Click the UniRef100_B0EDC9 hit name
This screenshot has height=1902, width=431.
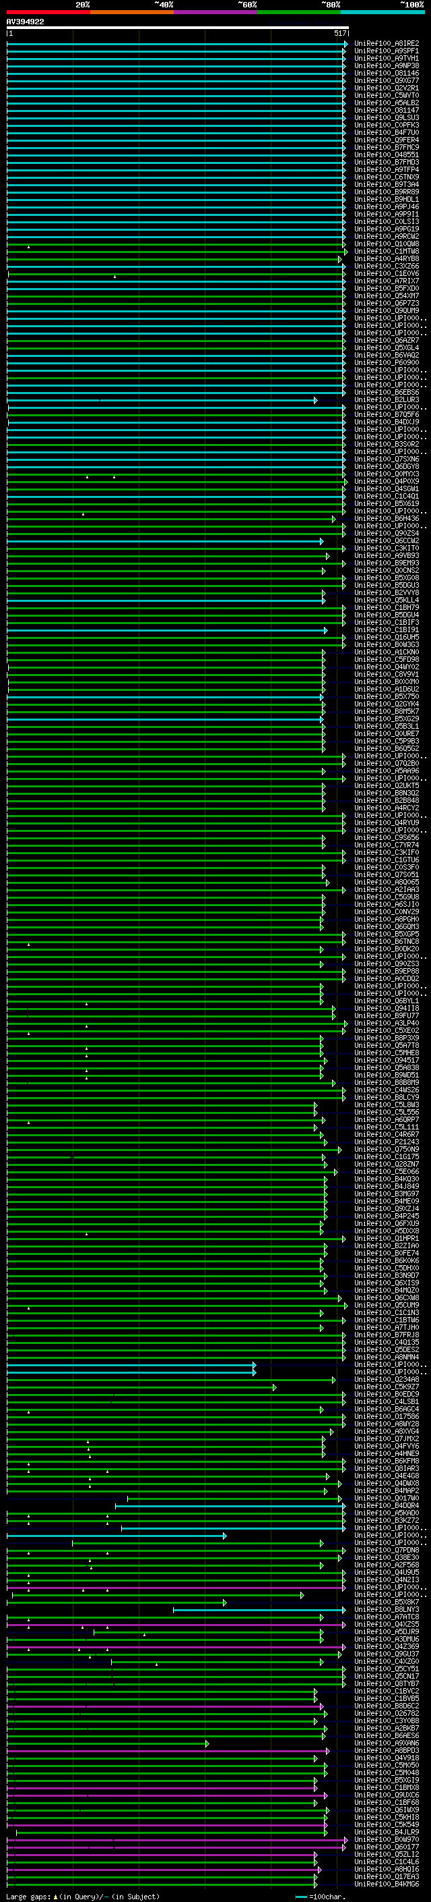387,1393
